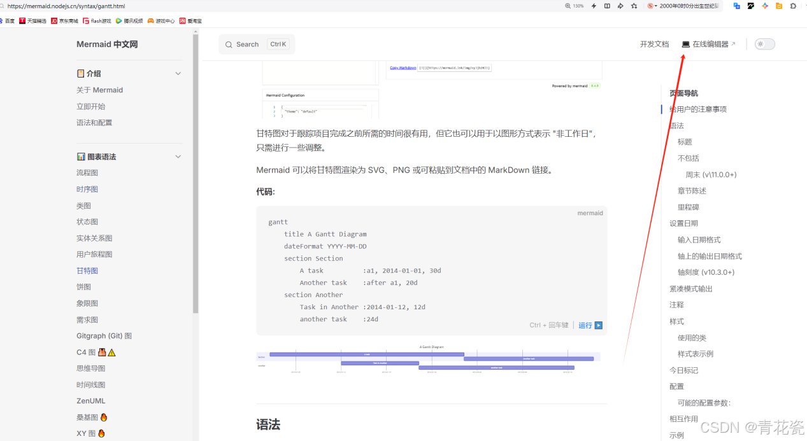Jump to 里程碑 in page navigation
Viewport: 807px width, 441px height.
pos(689,207)
